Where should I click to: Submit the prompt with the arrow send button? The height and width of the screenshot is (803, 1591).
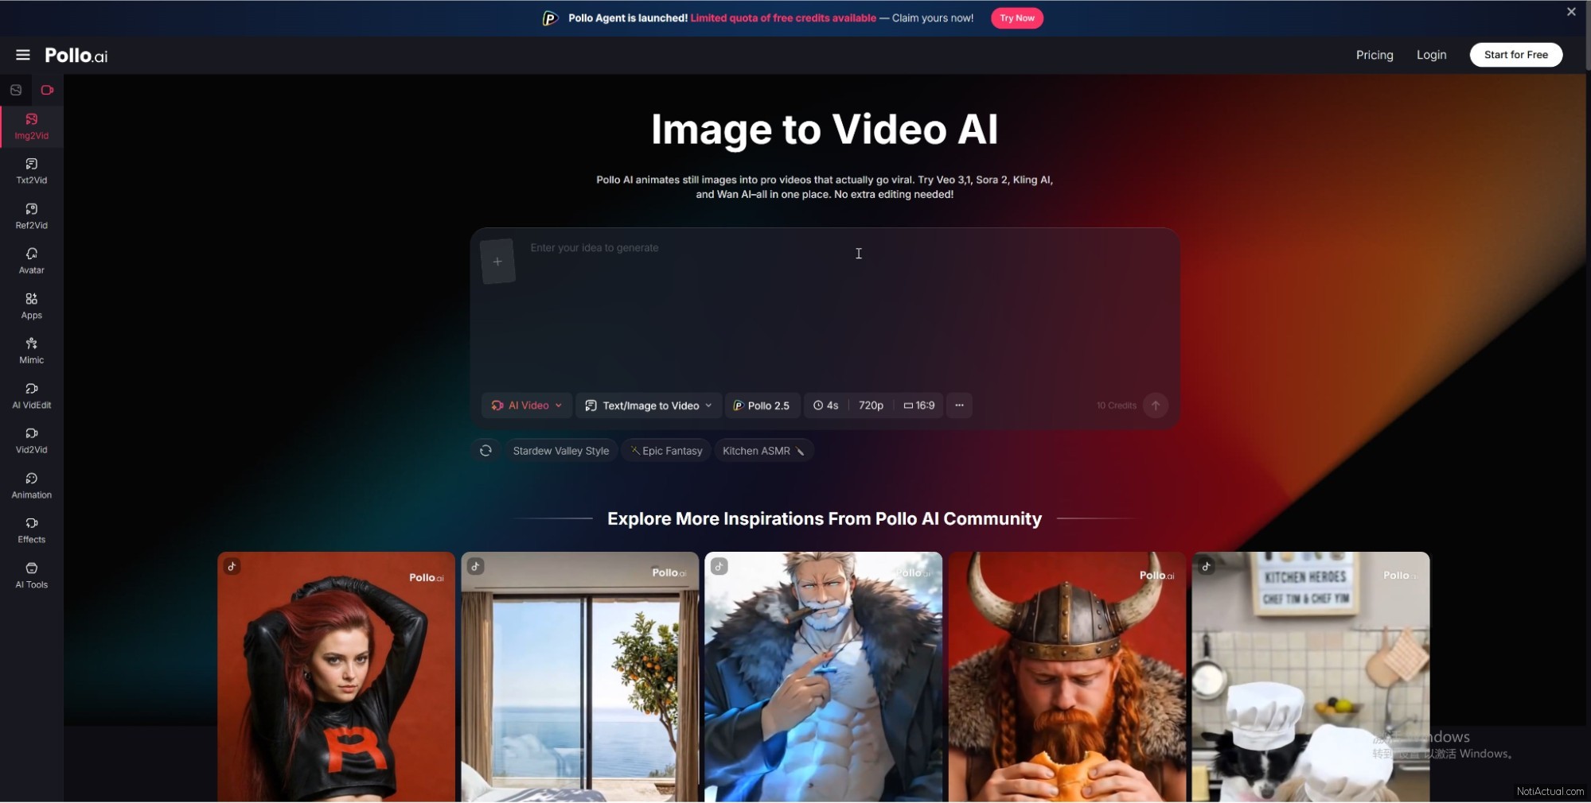(1156, 405)
